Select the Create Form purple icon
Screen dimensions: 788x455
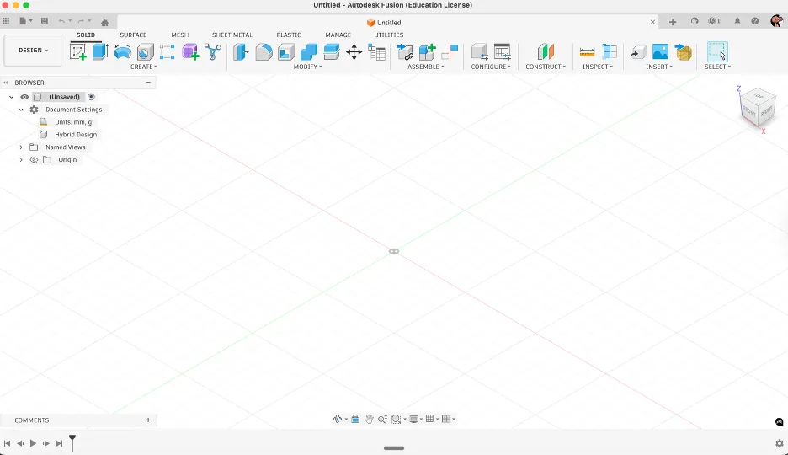[x=190, y=51]
